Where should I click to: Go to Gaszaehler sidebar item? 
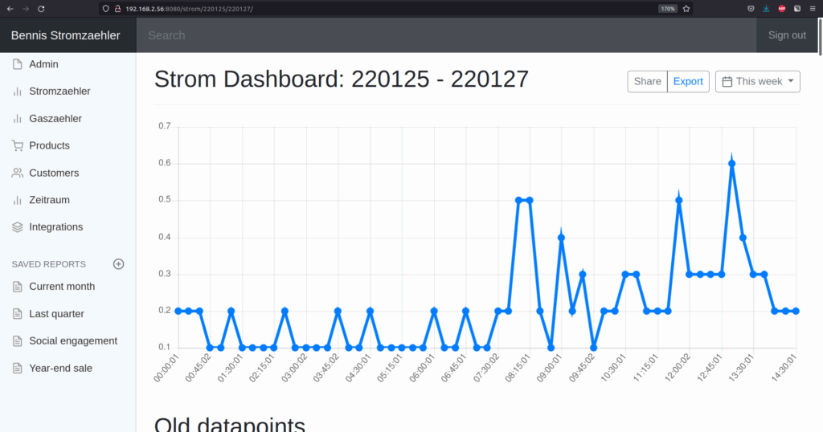[55, 119]
